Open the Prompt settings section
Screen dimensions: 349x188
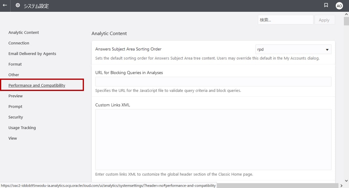click(x=15, y=106)
